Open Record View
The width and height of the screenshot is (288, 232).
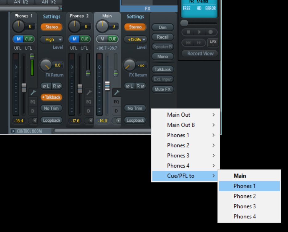click(x=200, y=54)
